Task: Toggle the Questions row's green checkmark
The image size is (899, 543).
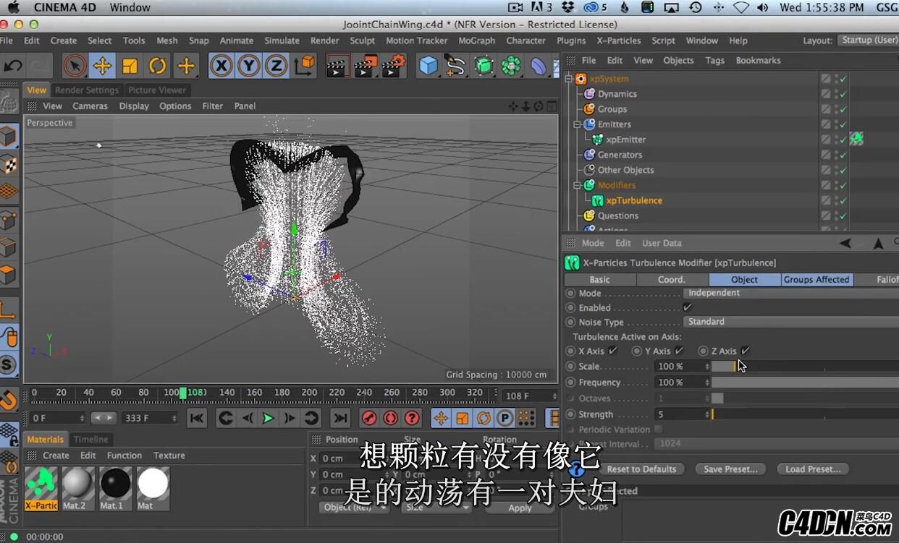Action: [x=843, y=215]
